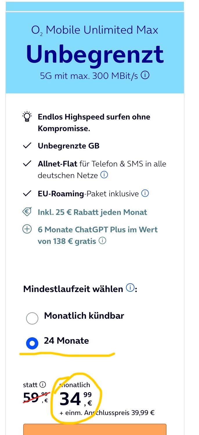Click the Inkl. 25 € Rabatt text

[92, 212]
